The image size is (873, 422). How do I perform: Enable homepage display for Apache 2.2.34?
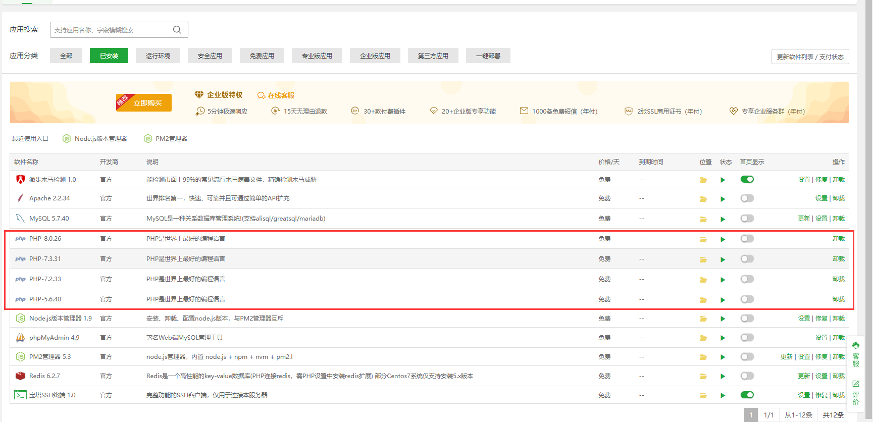747,198
